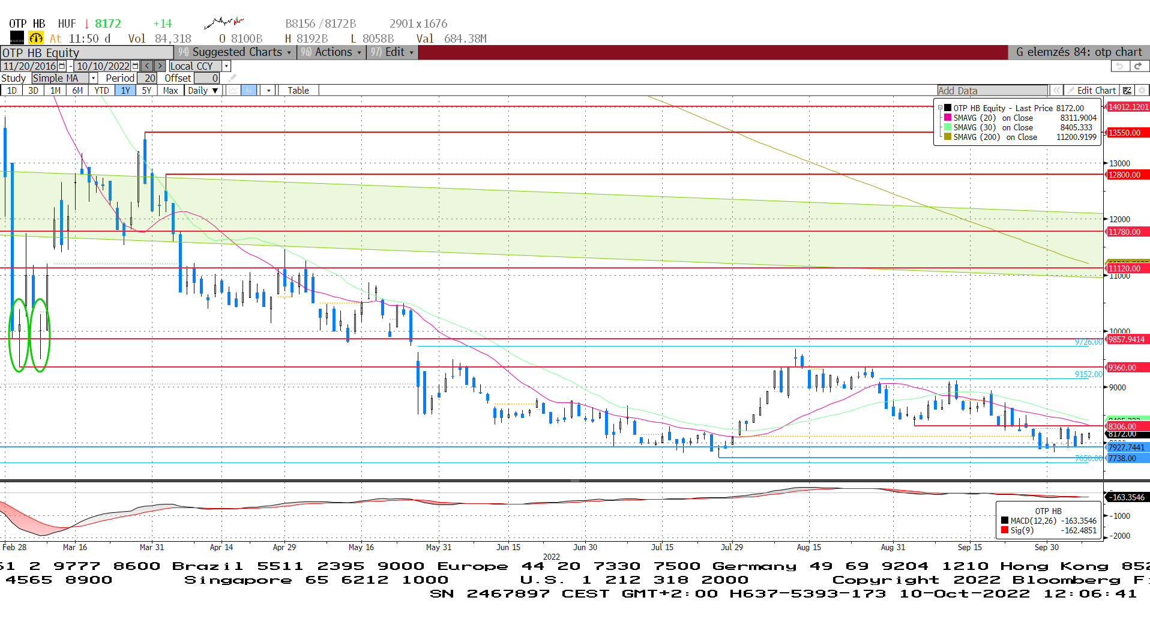Image resolution: width=1150 pixels, height=627 pixels.
Task: Open chart annotations notes icon
Action: click(x=1127, y=91)
